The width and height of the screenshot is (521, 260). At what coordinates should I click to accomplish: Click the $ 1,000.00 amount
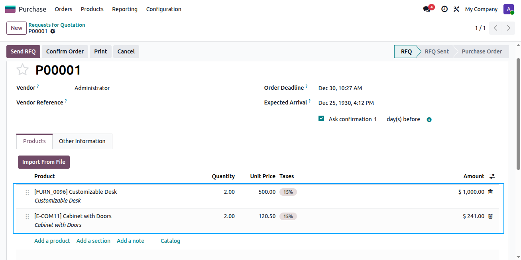(471, 192)
